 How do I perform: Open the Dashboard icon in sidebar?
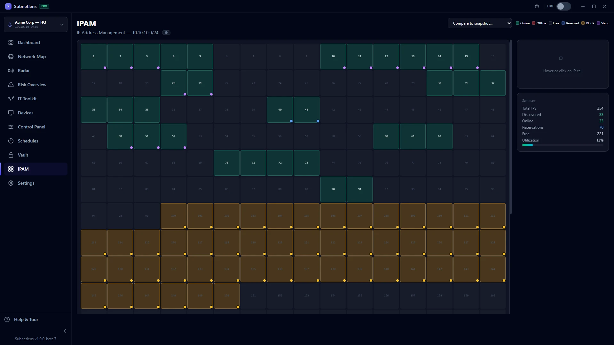click(x=11, y=42)
